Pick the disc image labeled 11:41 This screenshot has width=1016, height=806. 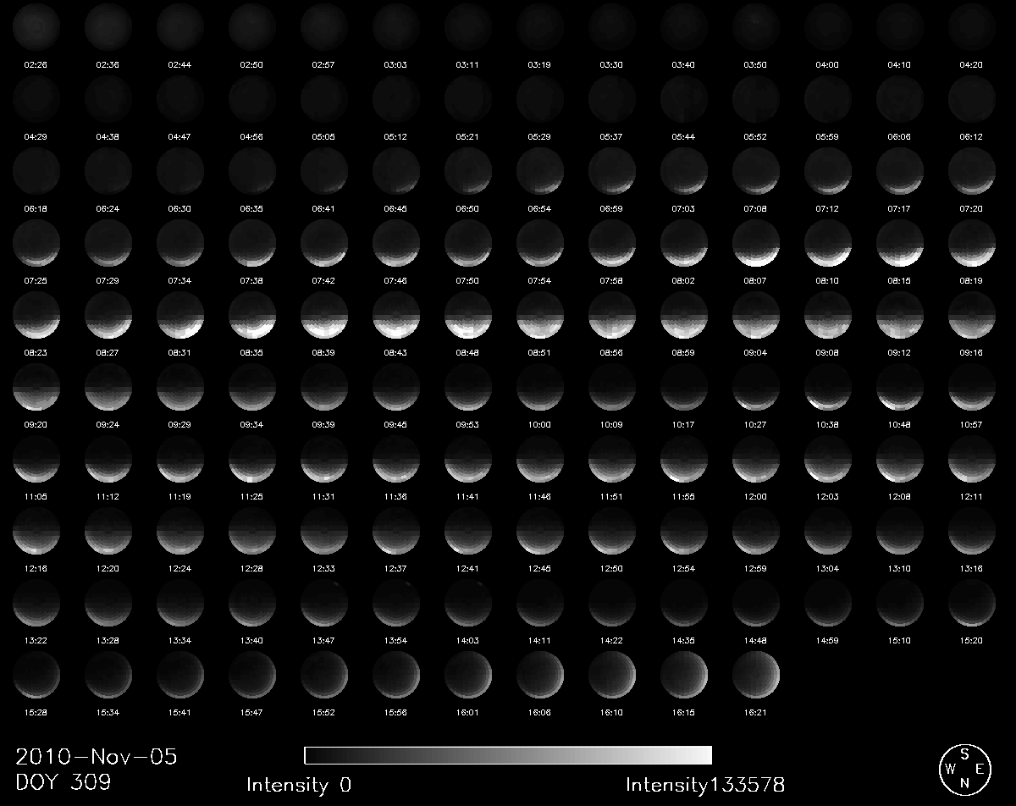[468, 457]
